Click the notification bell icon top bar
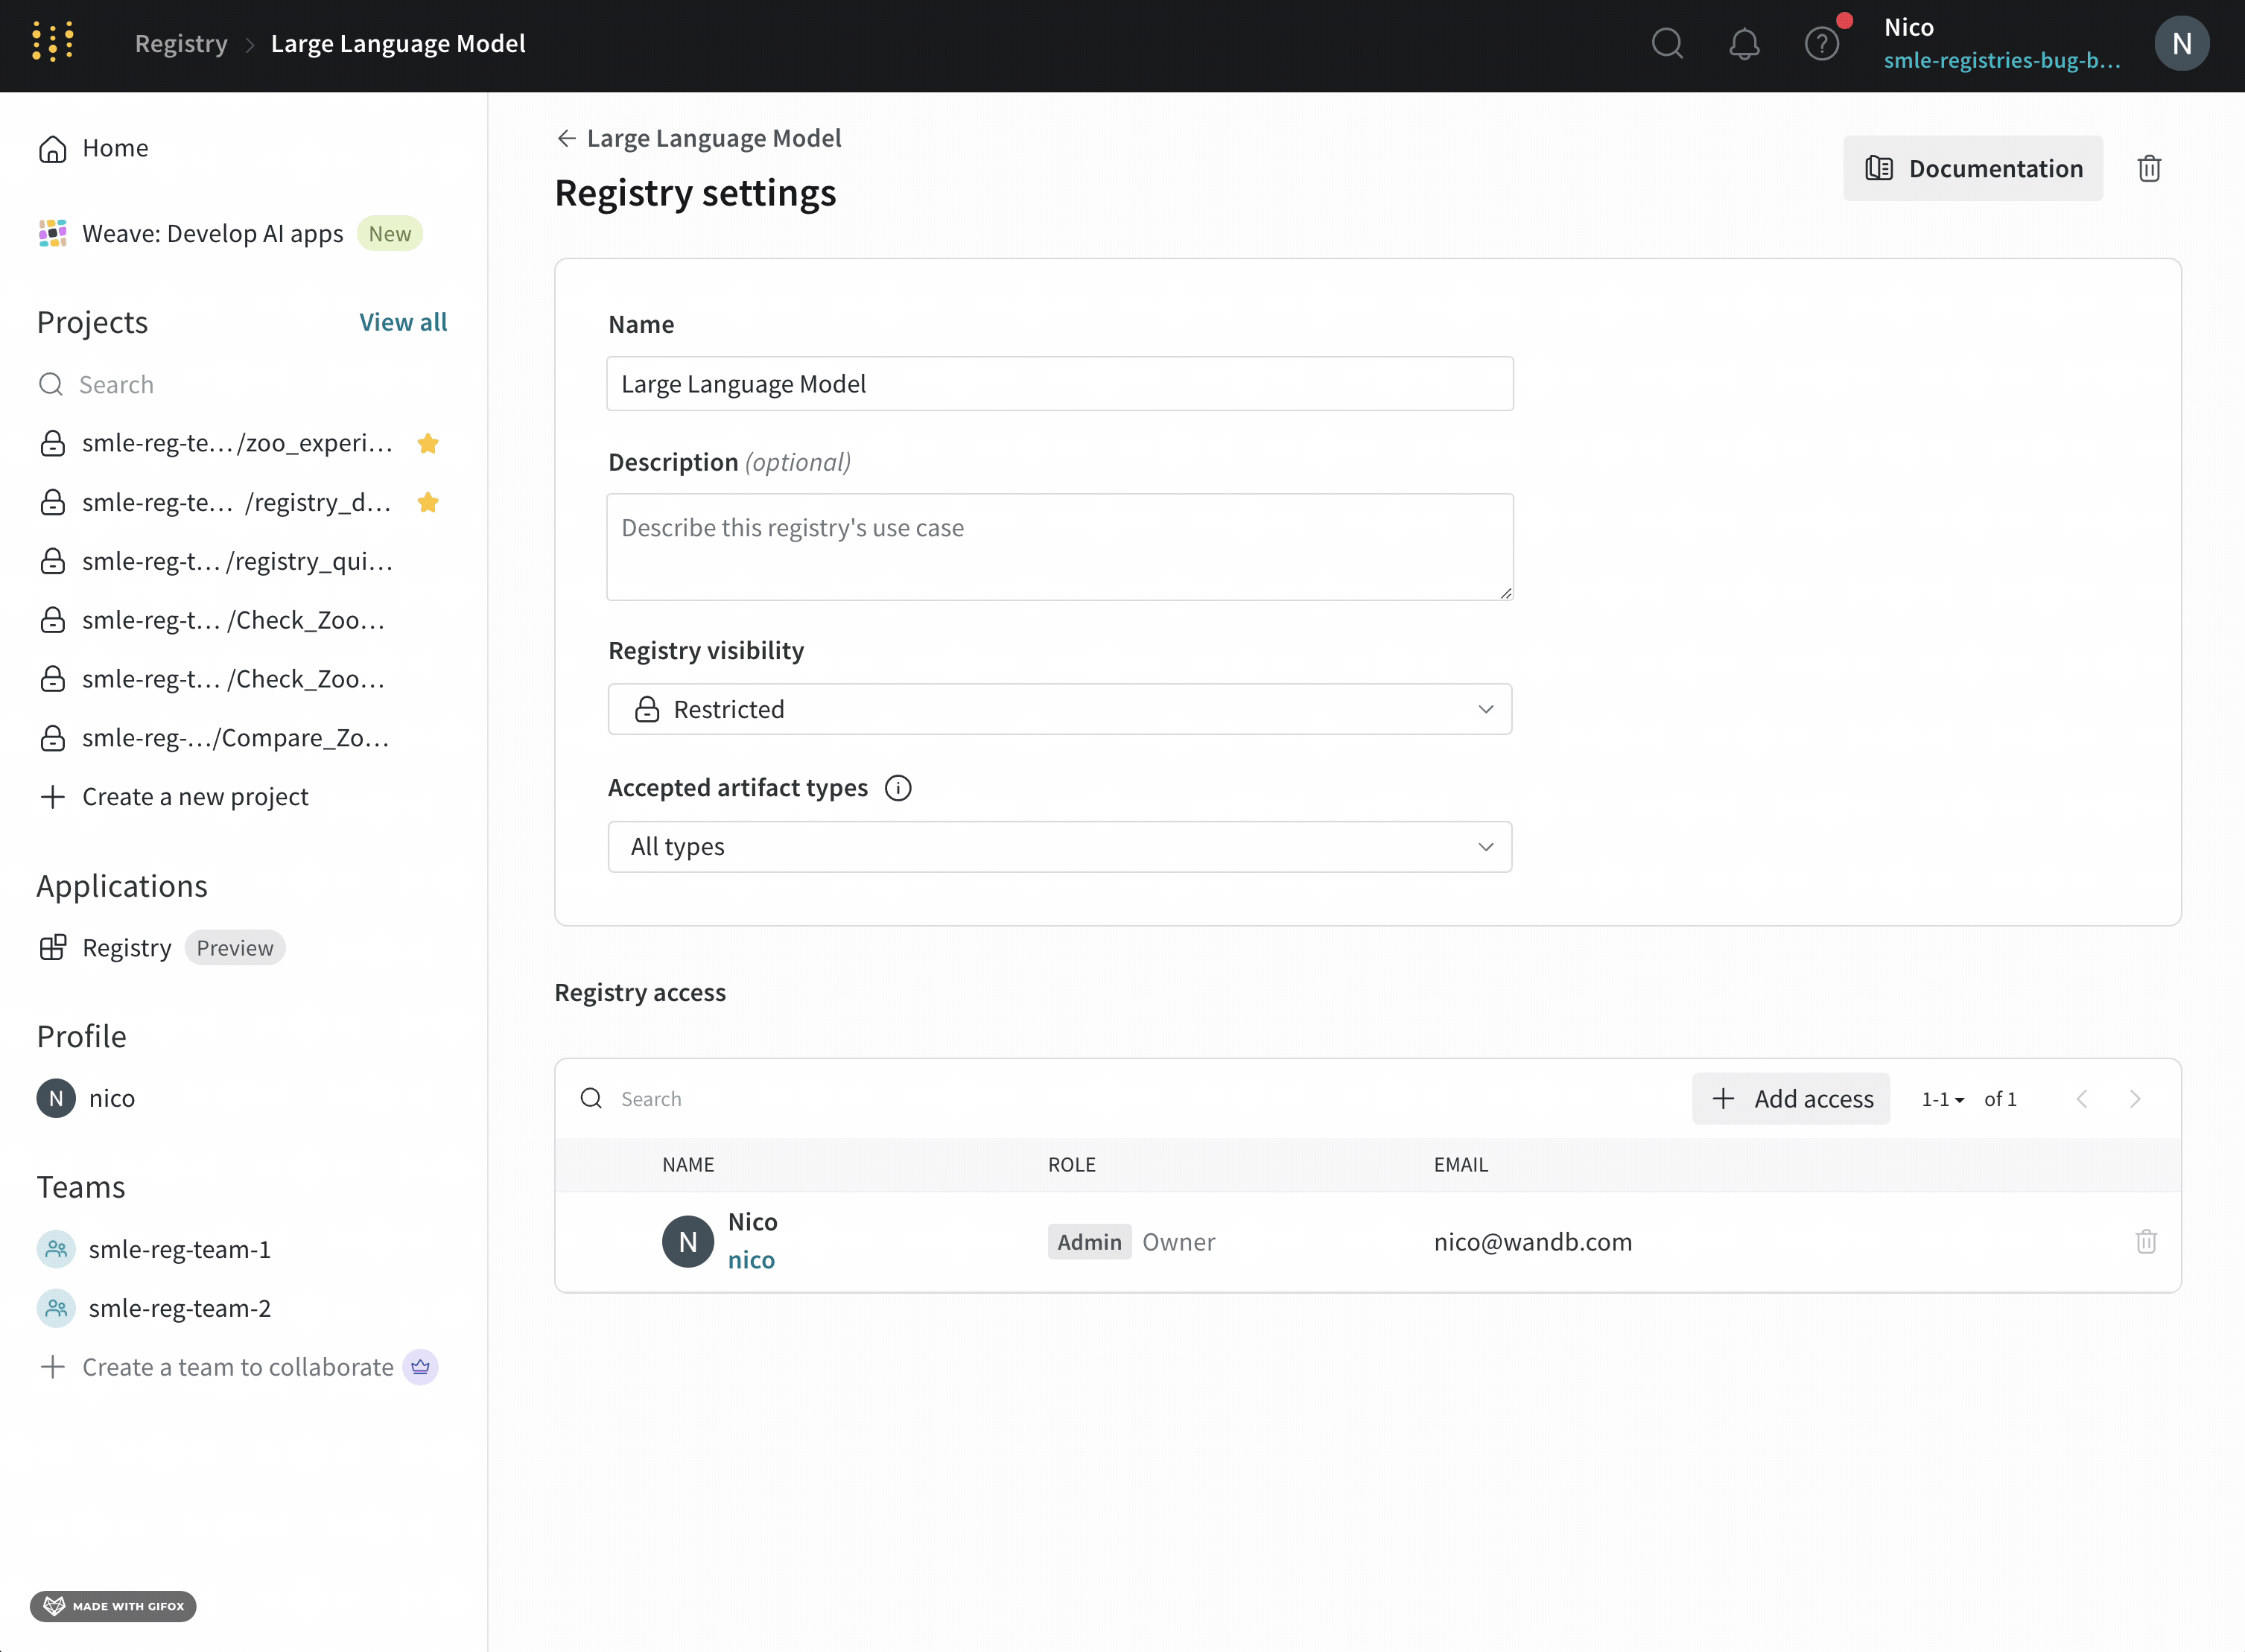 [x=1741, y=43]
